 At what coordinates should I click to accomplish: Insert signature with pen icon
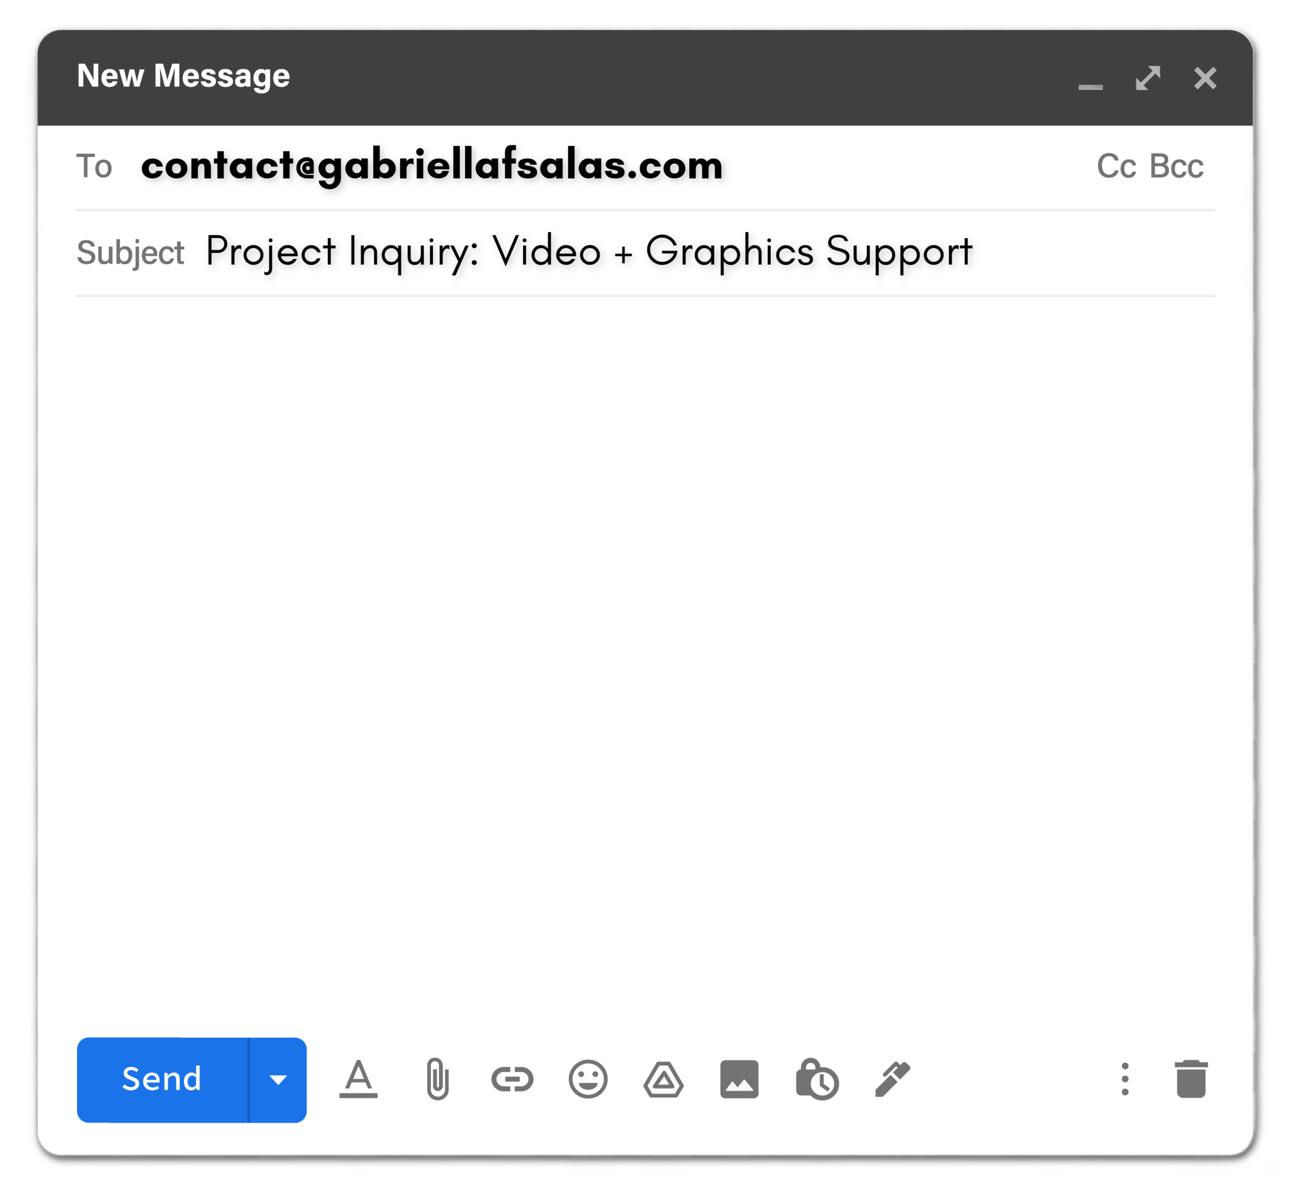pyautogui.click(x=893, y=1079)
